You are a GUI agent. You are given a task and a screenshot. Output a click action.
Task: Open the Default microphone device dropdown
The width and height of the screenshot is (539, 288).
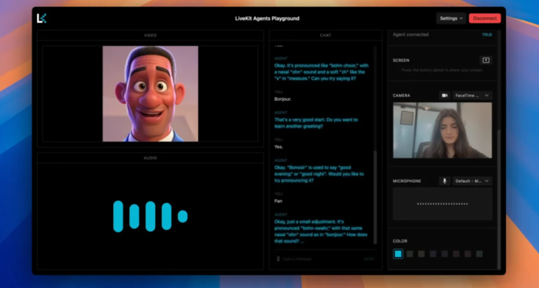(x=472, y=181)
